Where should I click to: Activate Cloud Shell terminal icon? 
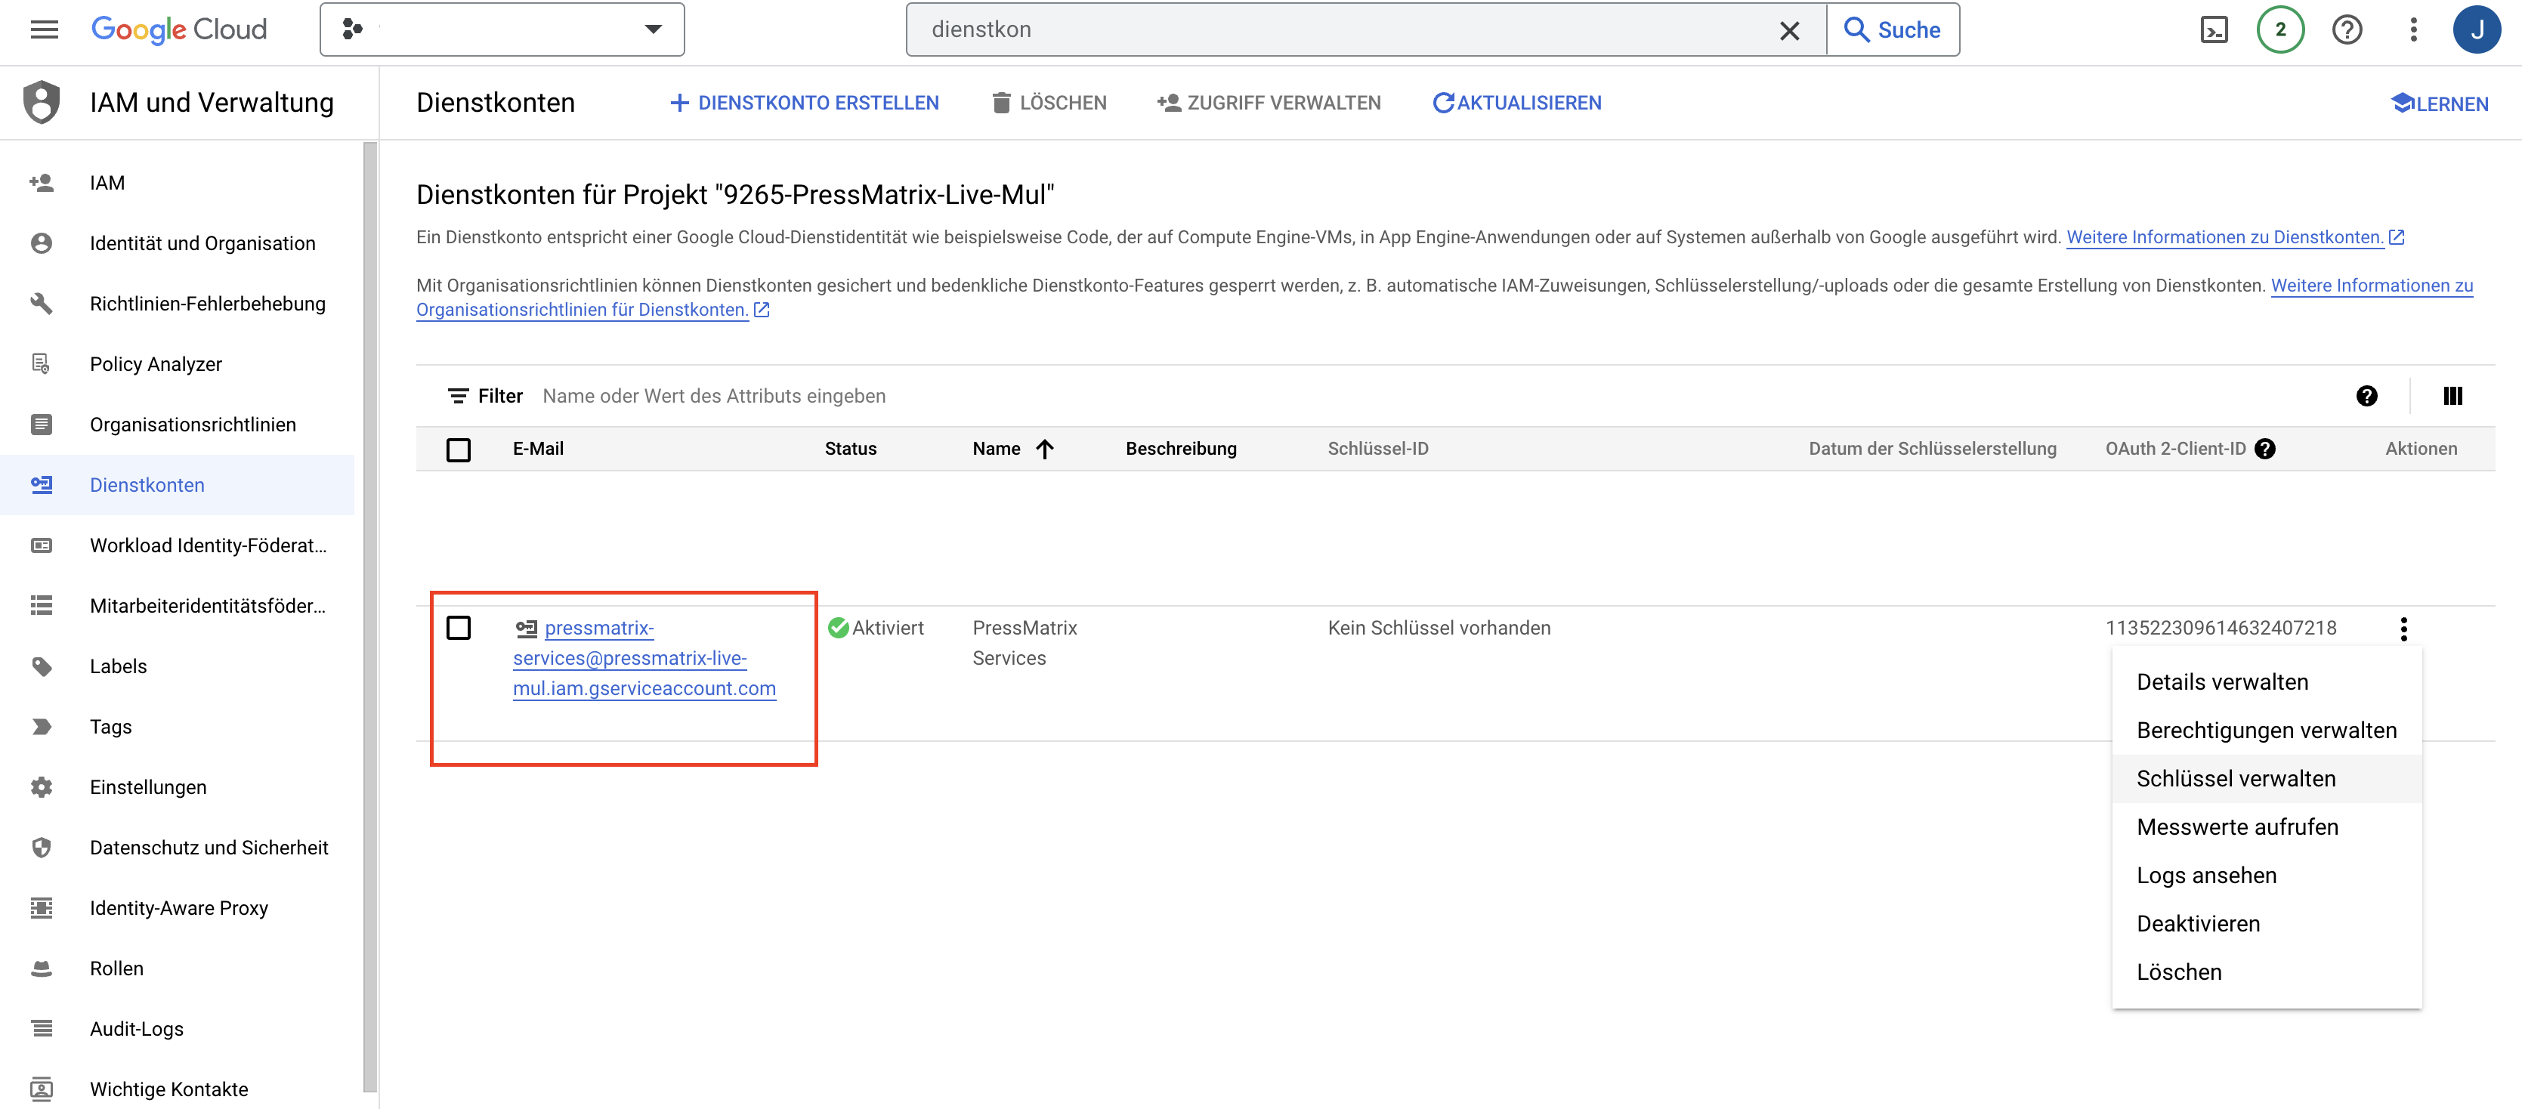[2214, 30]
